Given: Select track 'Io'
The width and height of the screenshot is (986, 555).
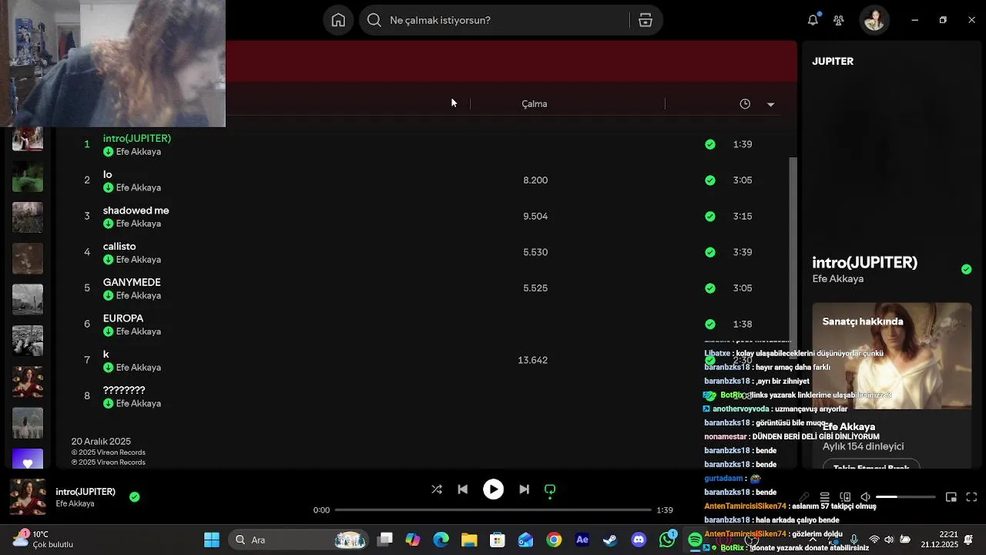Looking at the screenshot, I should (x=107, y=174).
